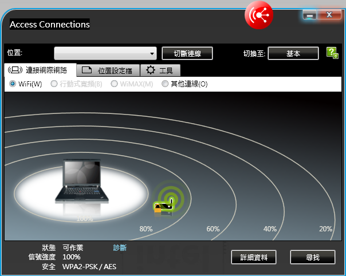Open the green help question mark icon
Screen dimensions: 346x276
[x=332, y=53]
